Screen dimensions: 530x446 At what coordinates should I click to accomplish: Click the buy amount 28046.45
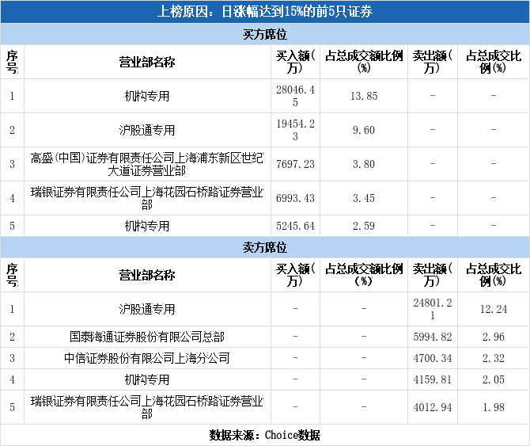point(295,96)
